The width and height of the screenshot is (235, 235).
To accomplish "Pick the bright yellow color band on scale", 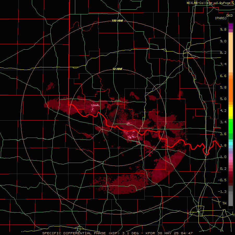I will pyautogui.click(x=231, y=112).
